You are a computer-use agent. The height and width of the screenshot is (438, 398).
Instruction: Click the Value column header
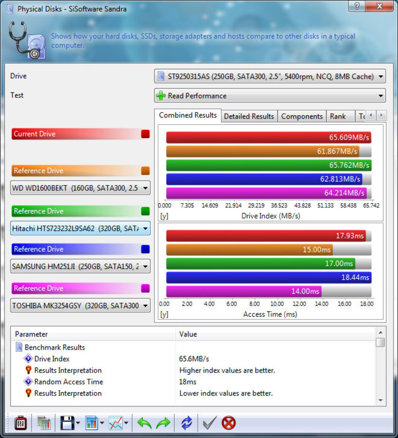(x=275, y=334)
